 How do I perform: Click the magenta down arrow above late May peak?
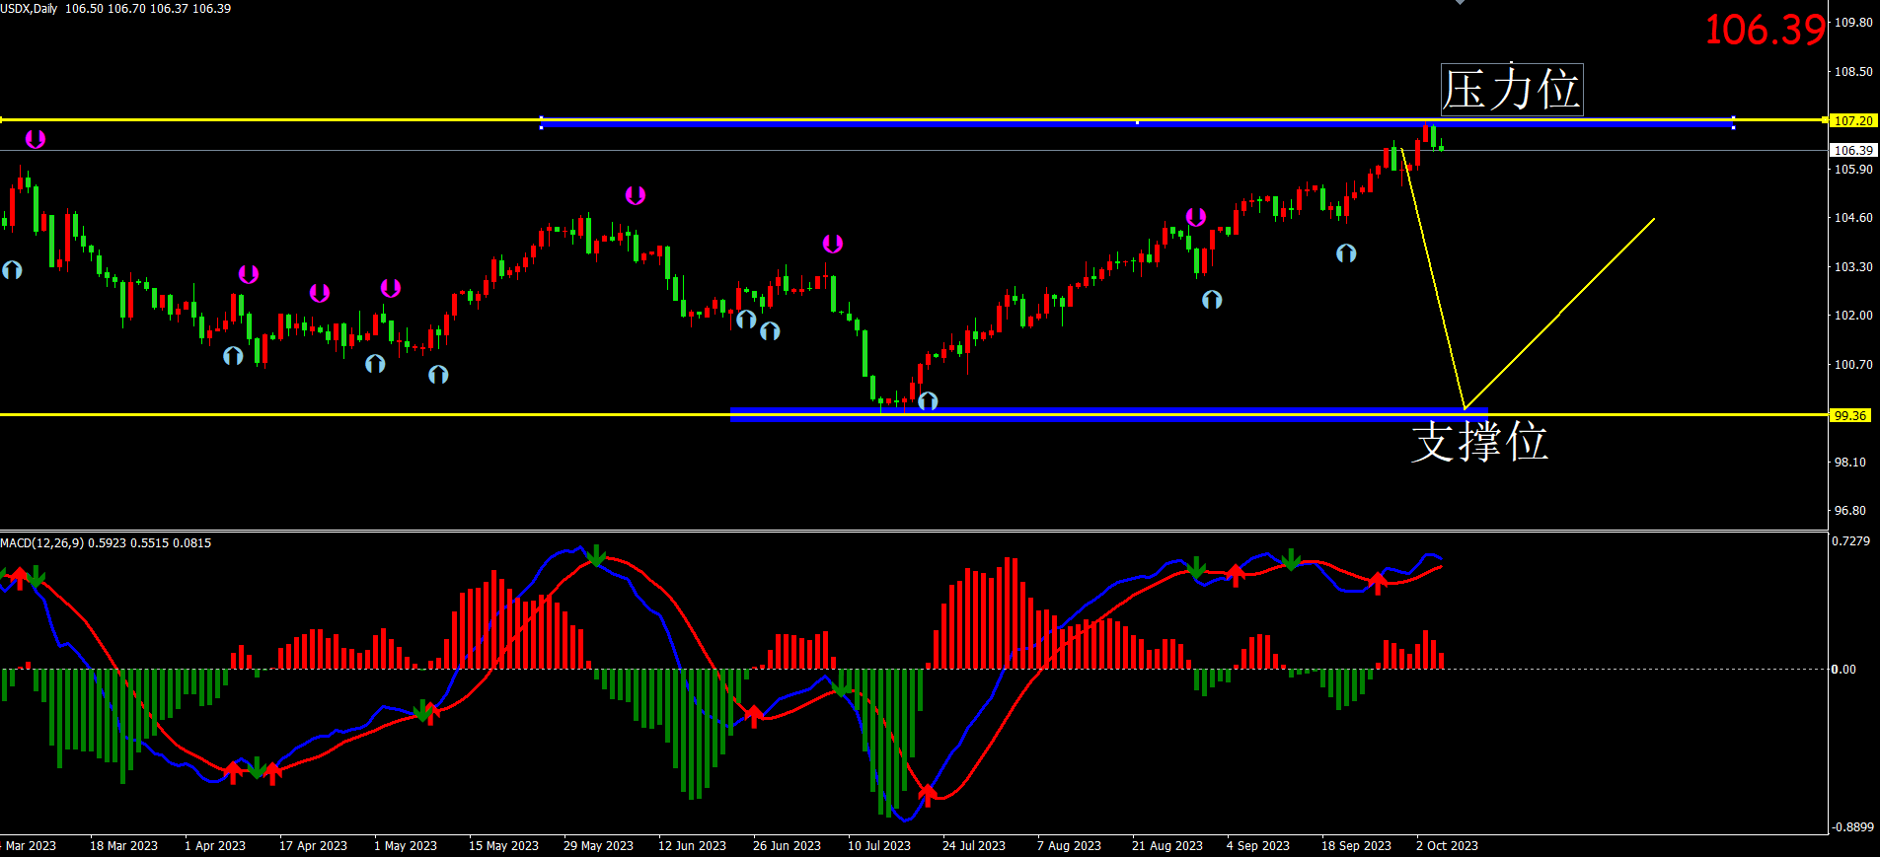(x=636, y=195)
